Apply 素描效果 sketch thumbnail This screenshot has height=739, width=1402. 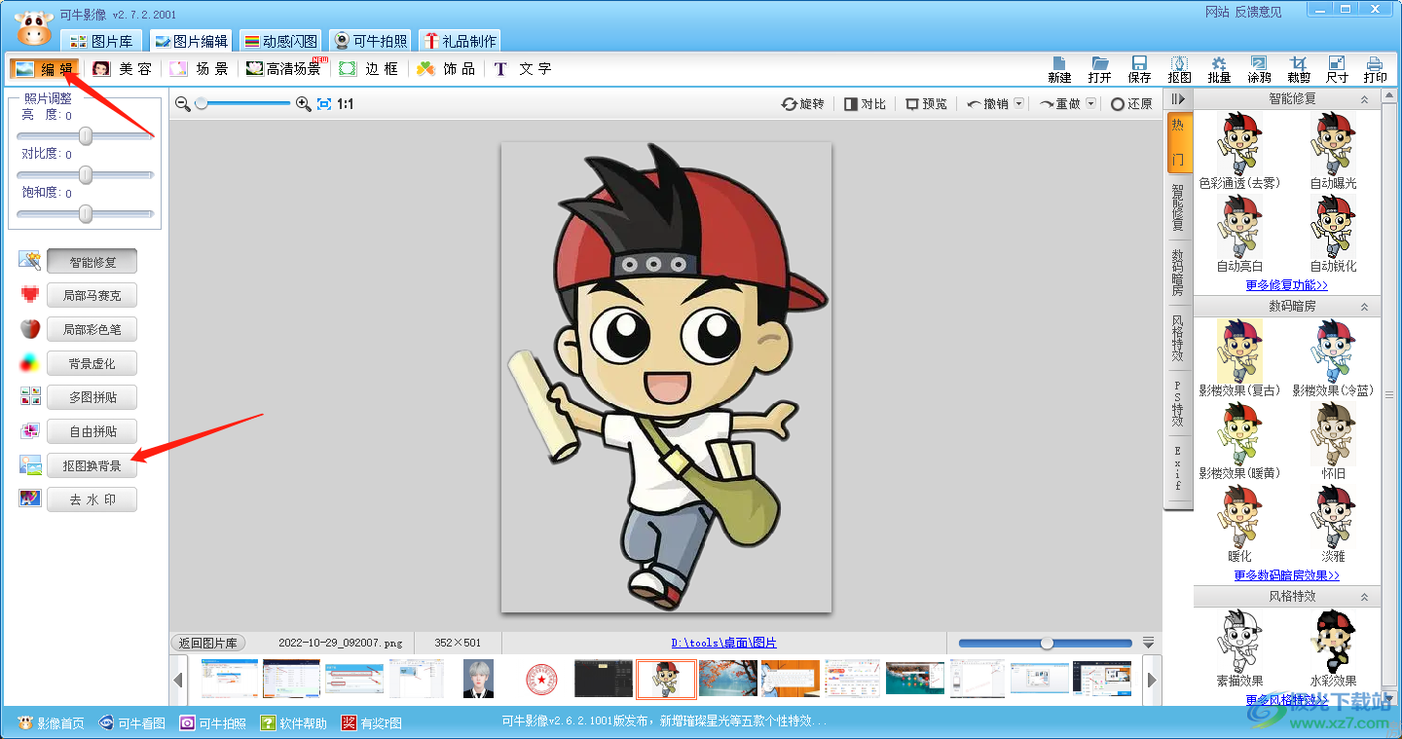click(x=1239, y=641)
